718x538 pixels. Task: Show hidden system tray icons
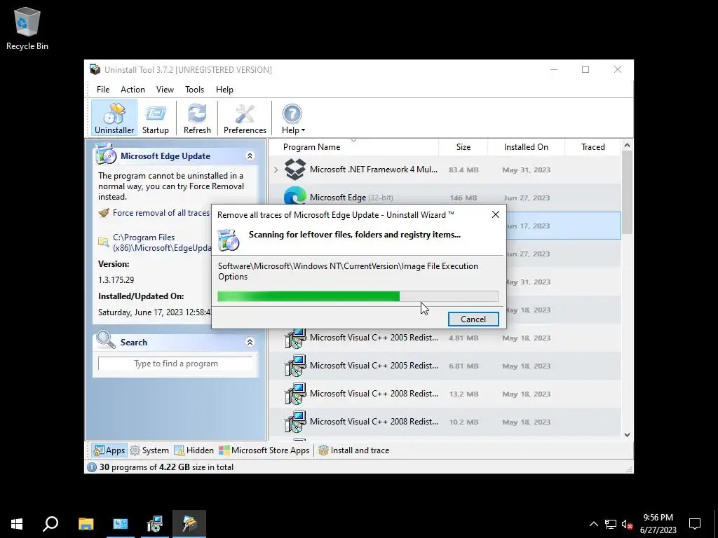[x=593, y=524]
